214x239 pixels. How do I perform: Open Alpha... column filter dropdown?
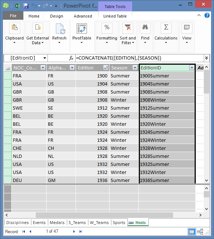[72, 67]
